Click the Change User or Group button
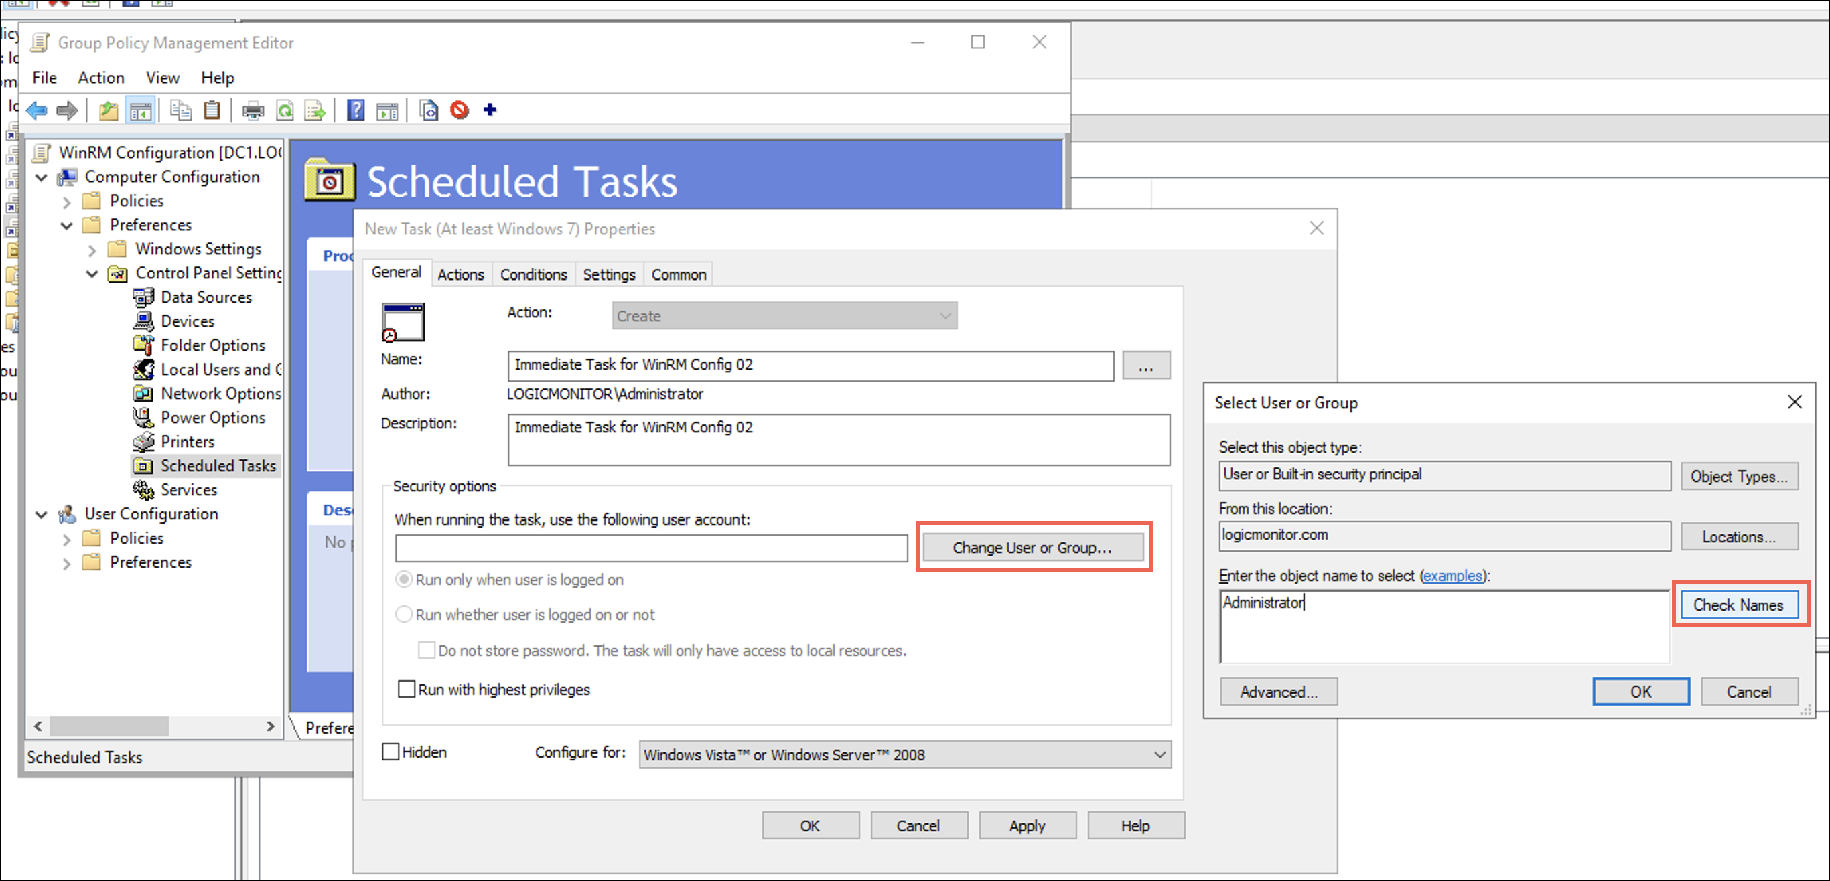The width and height of the screenshot is (1830, 881). pyautogui.click(x=1032, y=548)
